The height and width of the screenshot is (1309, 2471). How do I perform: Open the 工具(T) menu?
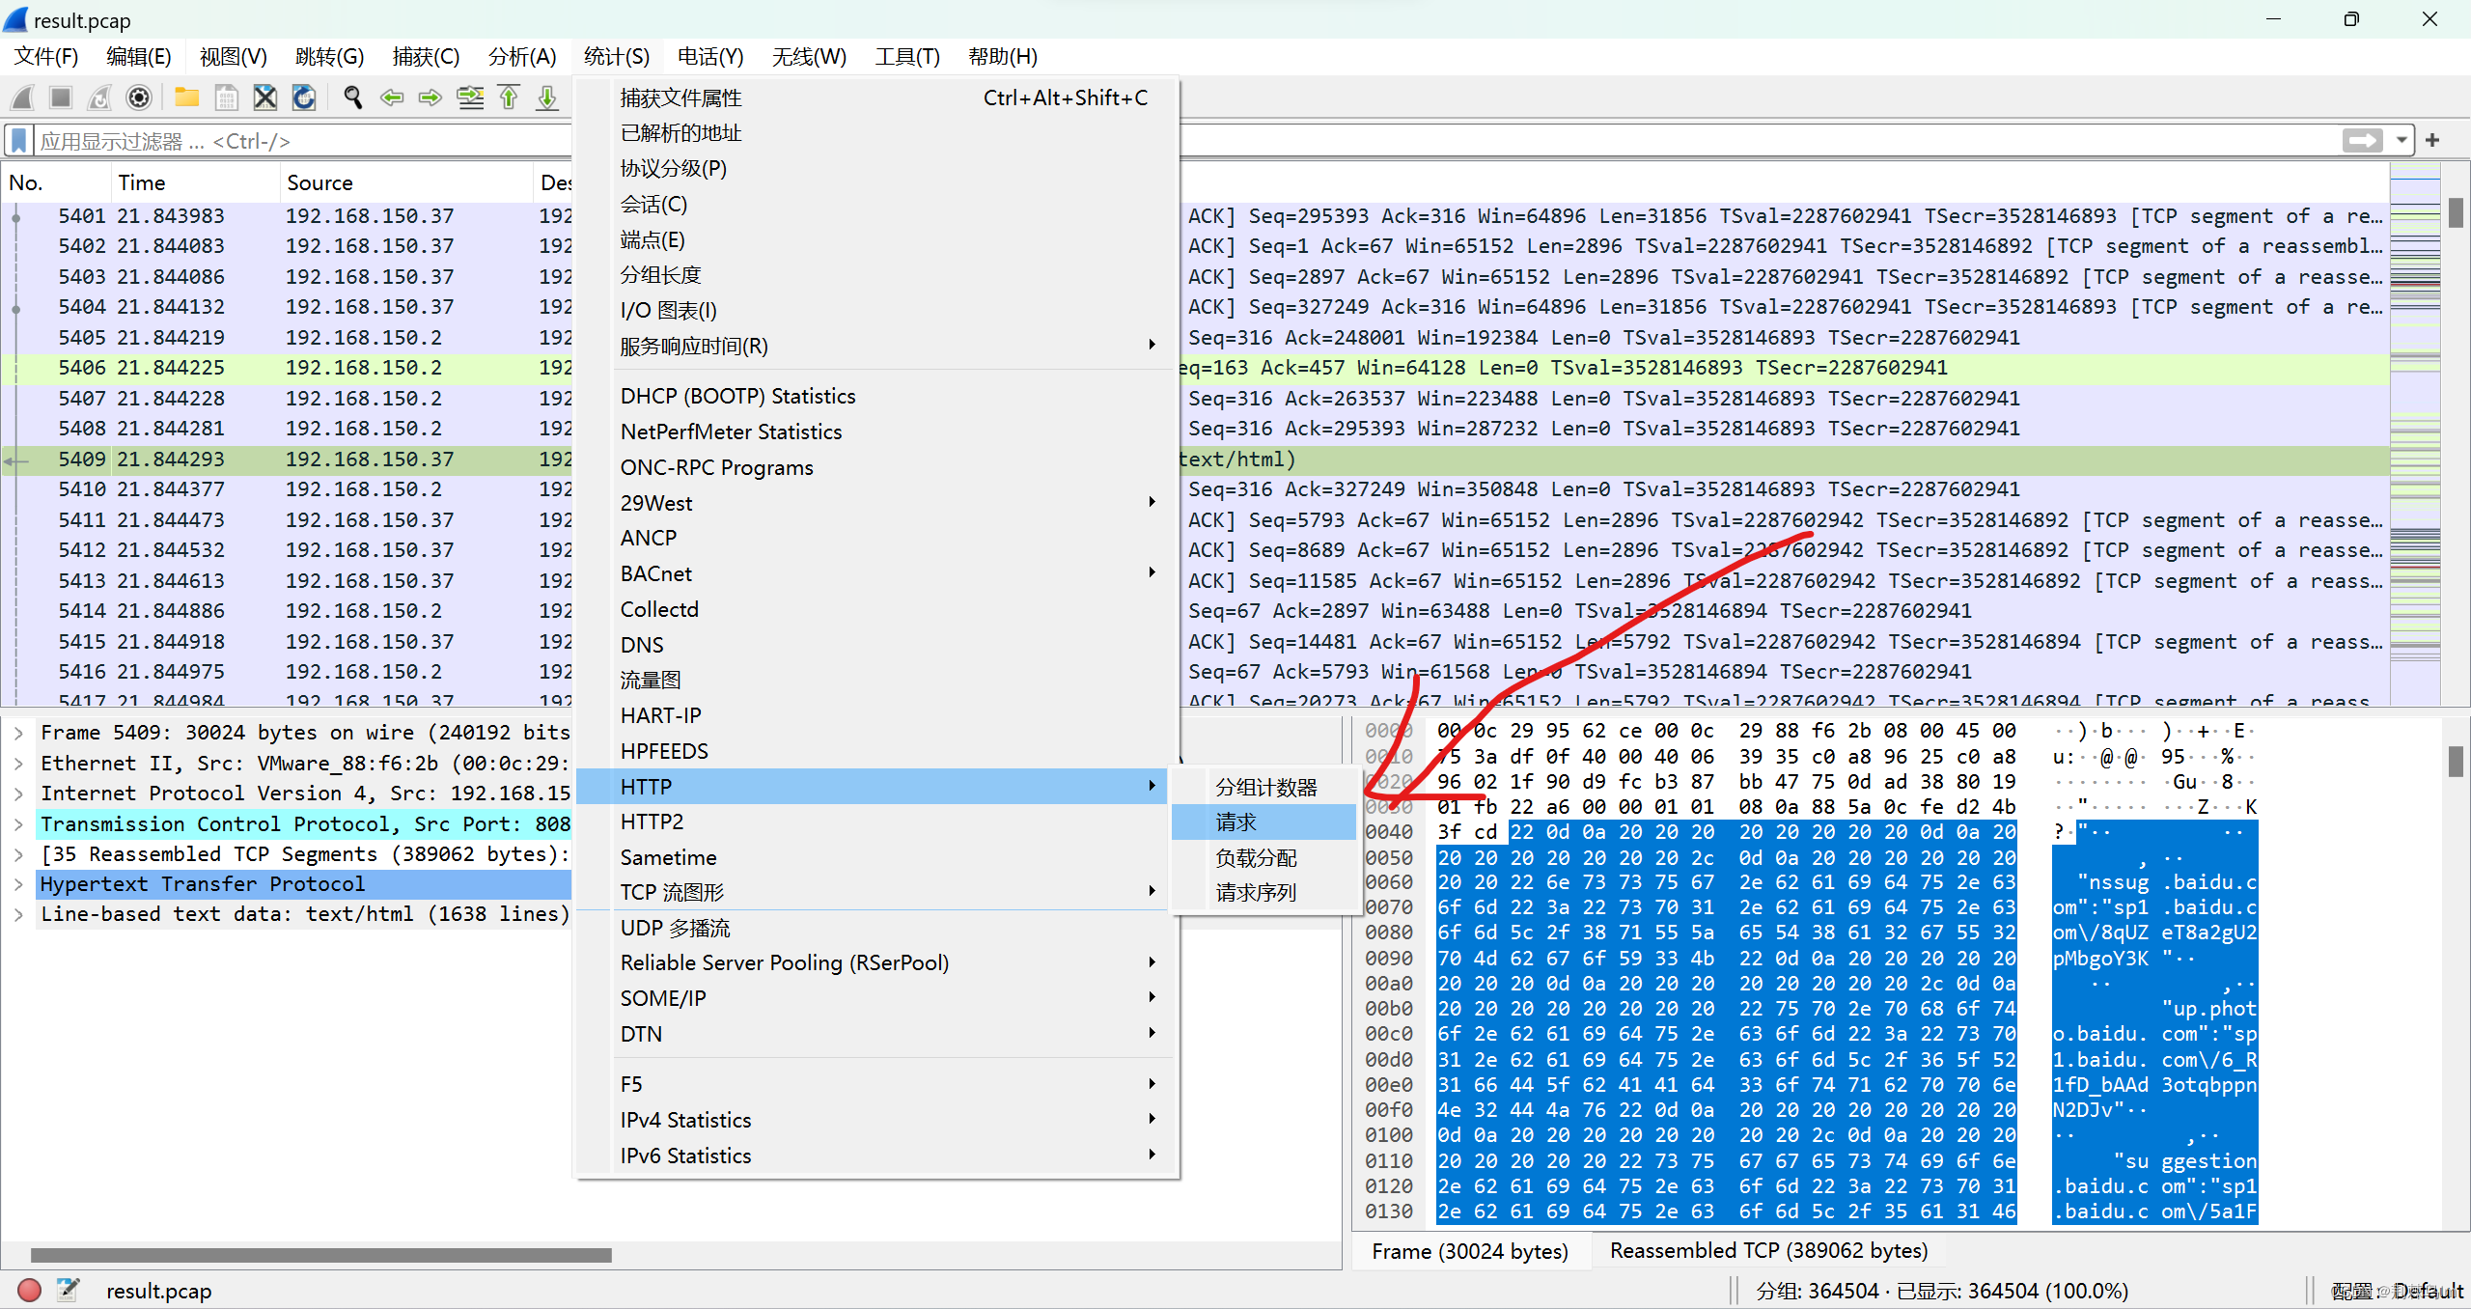907,57
